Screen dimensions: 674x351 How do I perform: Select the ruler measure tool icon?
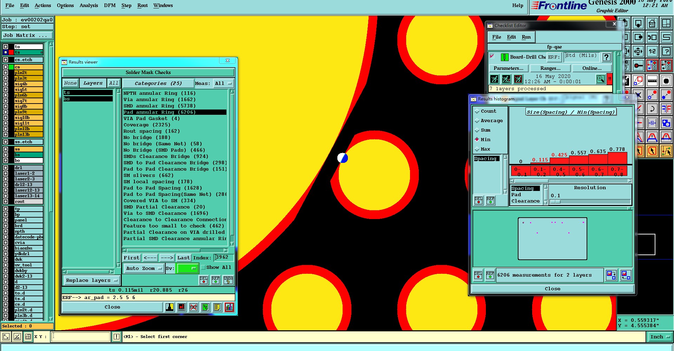pos(652,81)
